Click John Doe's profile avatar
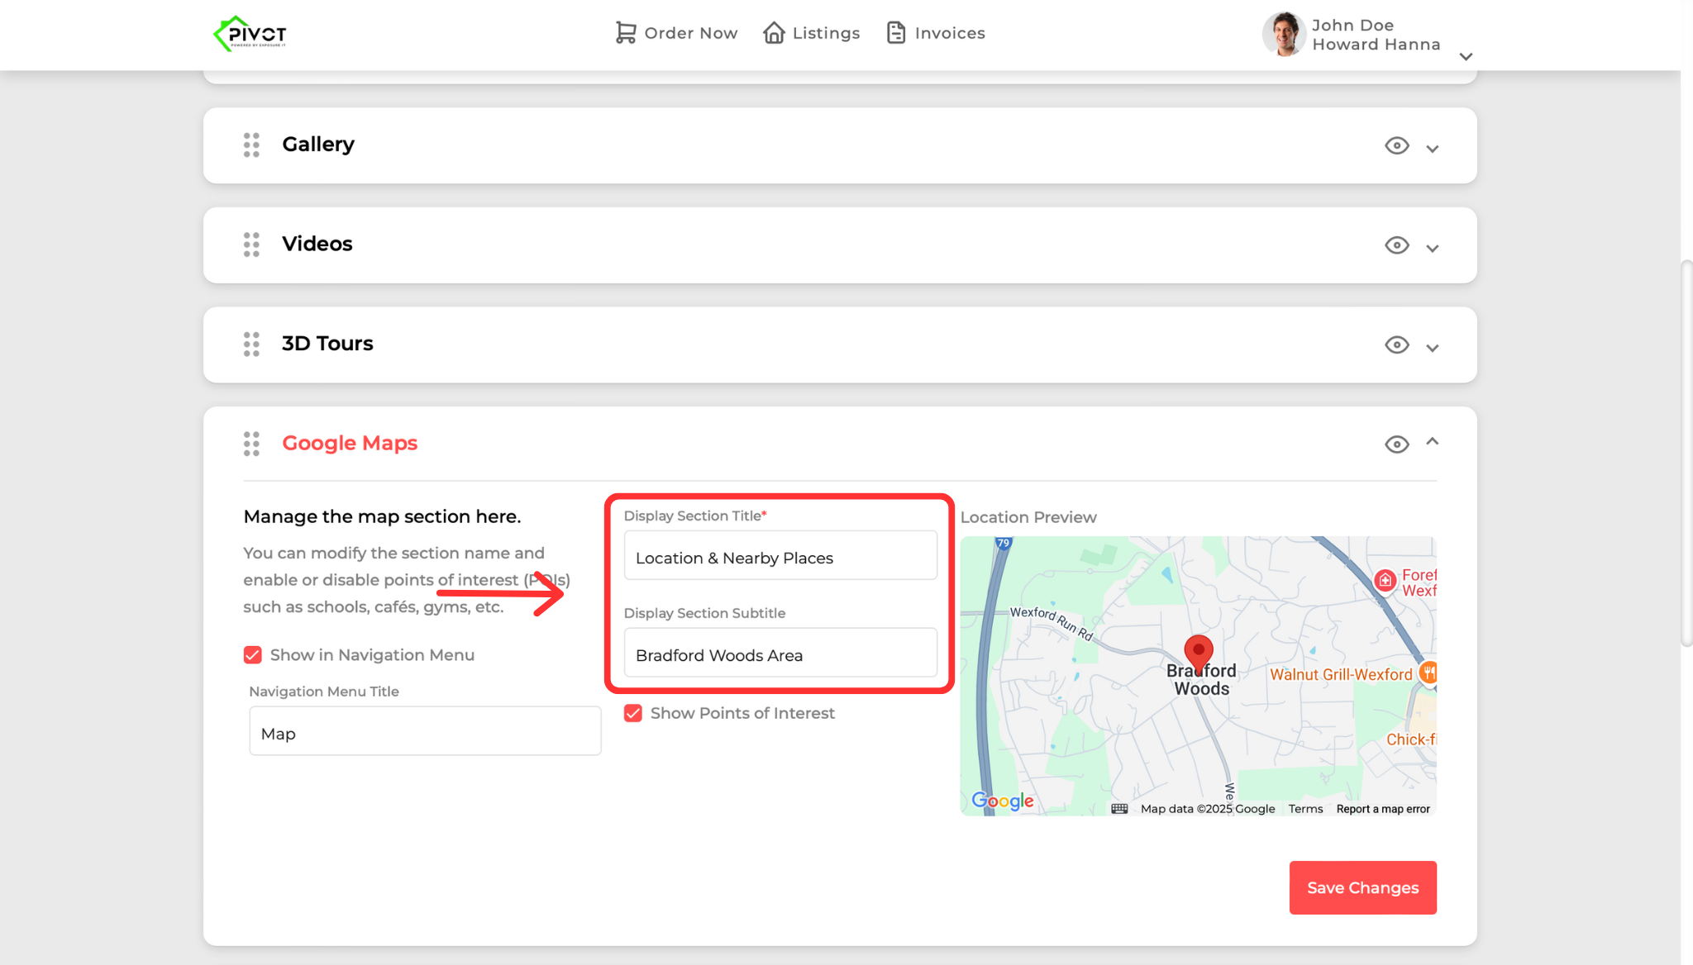The image size is (1693, 965). click(x=1283, y=34)
